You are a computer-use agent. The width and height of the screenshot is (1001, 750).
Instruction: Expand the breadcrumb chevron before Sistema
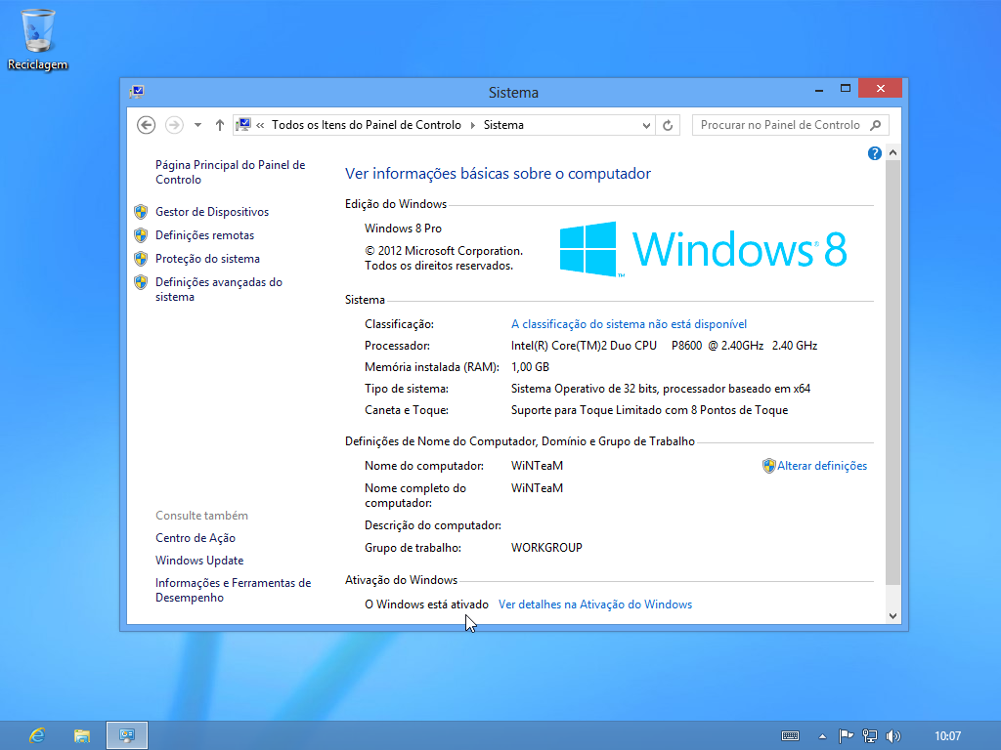pyautogui.click(x=473, y=125)
